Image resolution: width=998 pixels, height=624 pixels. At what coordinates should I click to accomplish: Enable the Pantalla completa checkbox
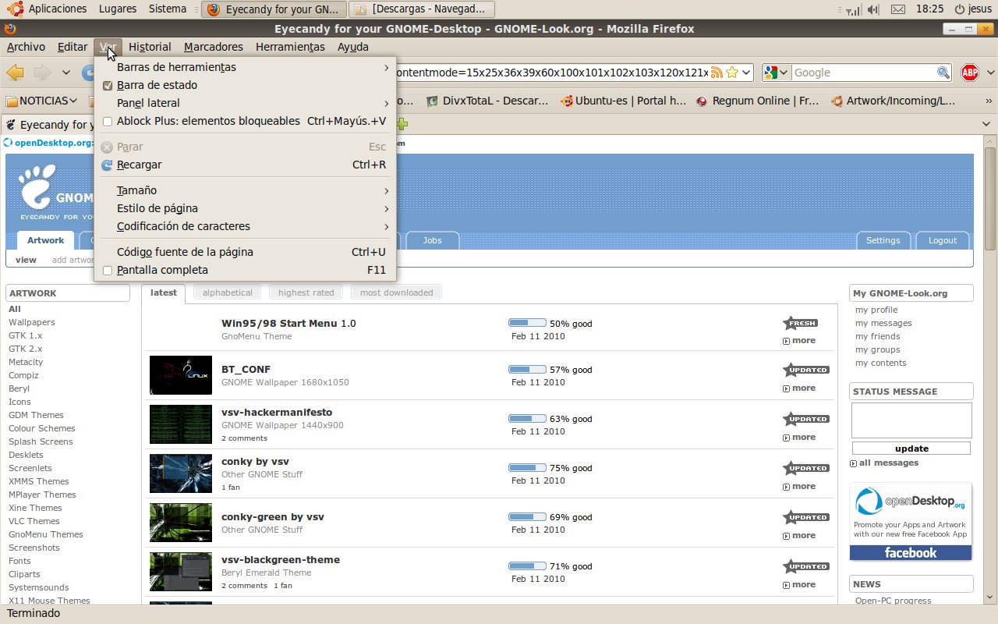coord(108,270)
